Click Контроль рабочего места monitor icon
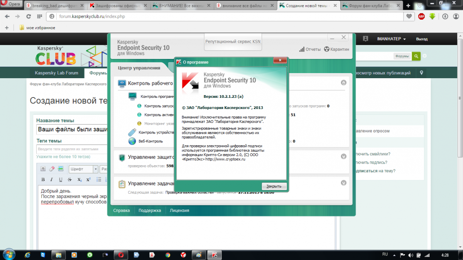463x260 pixels. [122, 83]
